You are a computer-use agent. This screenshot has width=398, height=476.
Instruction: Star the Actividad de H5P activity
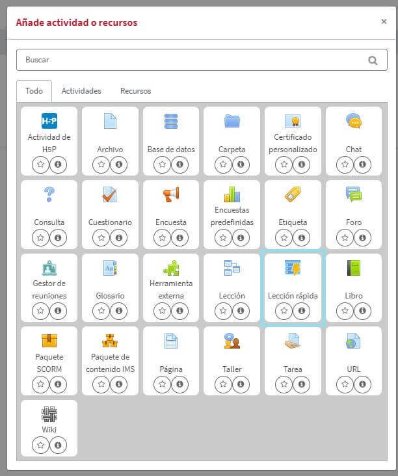coord(40,165)
